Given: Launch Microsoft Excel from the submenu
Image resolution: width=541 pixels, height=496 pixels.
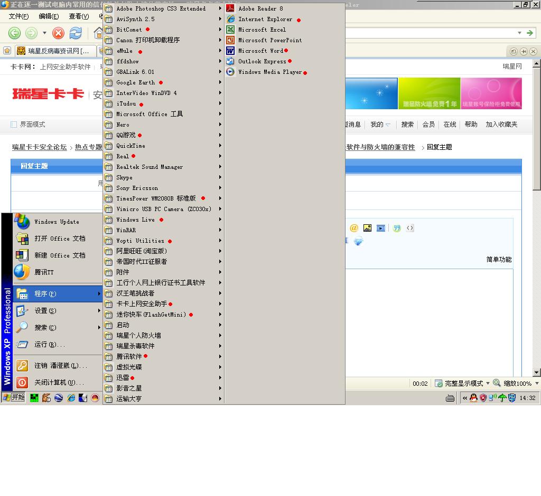Looking at the screenshot, I should pos(285,30).
